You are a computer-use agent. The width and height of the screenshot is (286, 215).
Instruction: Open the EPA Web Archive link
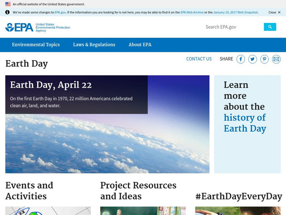(191, 12)
